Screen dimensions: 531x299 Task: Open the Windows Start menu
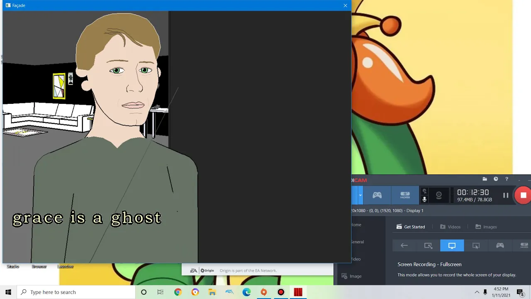point(8,292)
